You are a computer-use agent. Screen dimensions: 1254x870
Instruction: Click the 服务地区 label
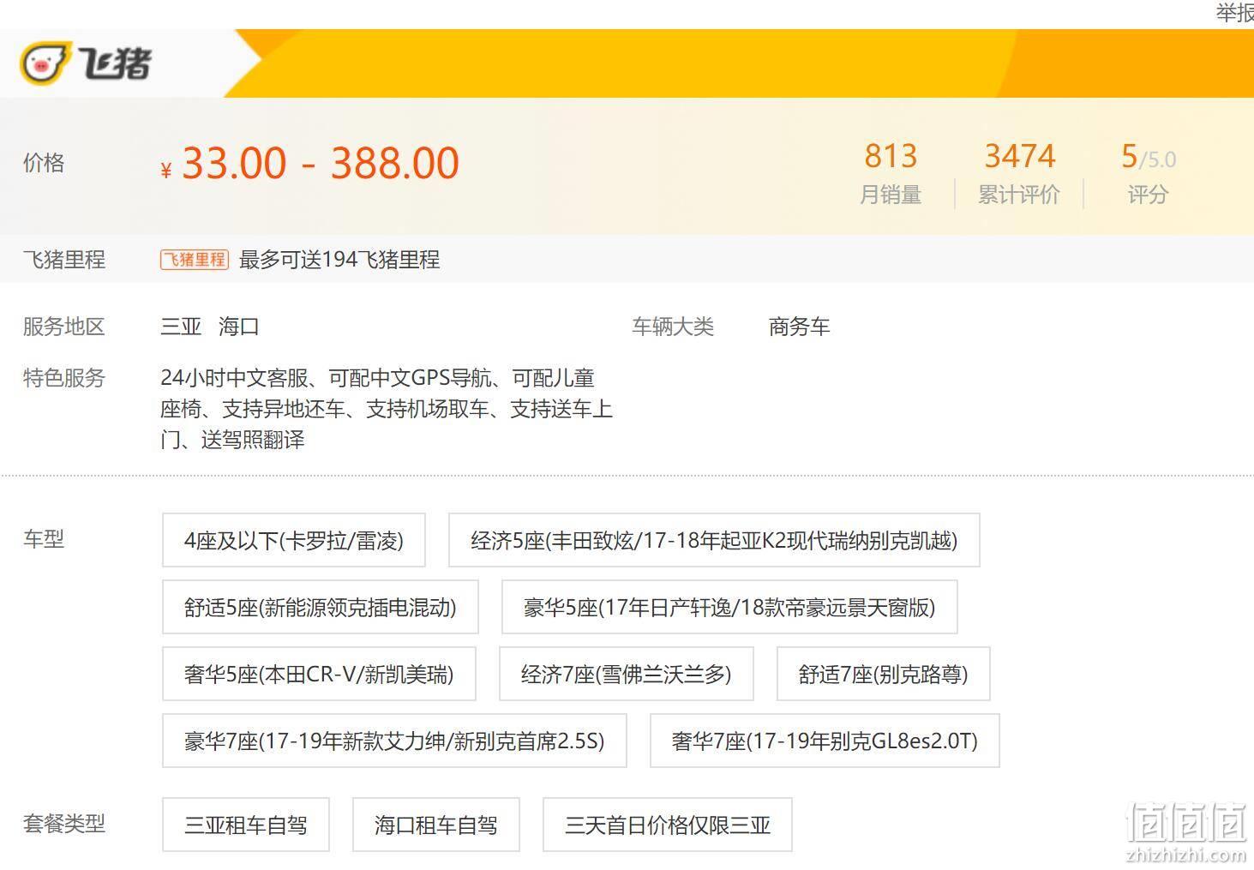pos(64,327)
